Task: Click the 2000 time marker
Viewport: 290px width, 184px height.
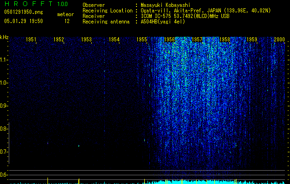Action: pyautogui.click(x=279, y=39)
